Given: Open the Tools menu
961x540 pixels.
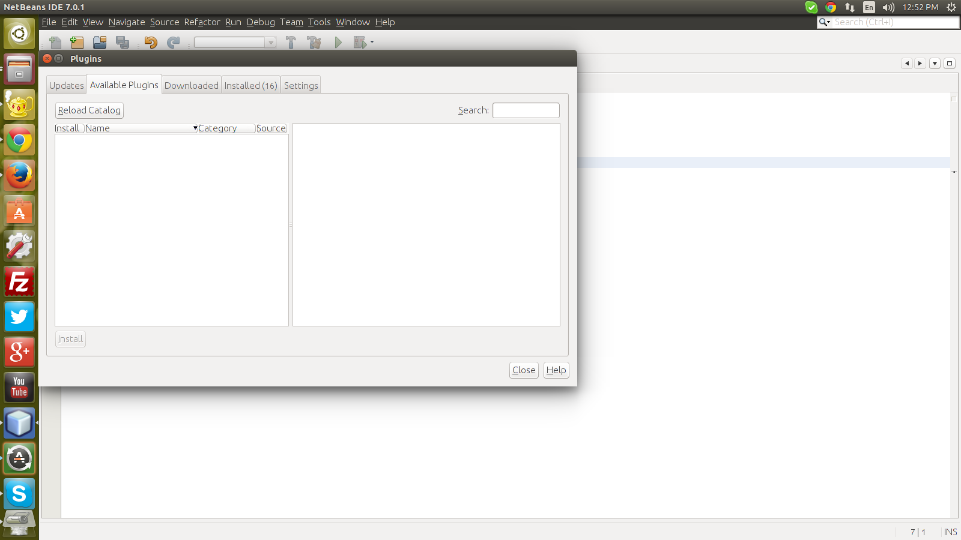Looking at the screenshot, I should [320, 22].
